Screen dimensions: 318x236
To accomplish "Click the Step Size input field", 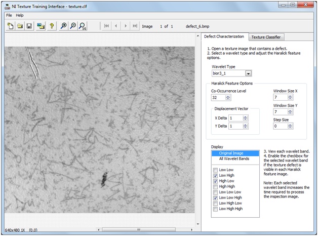I will coord(280,126).
